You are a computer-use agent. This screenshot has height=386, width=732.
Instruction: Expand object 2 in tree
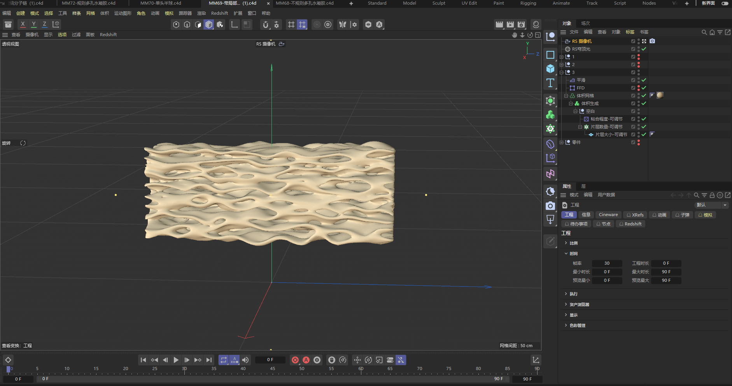pos(562,65)
